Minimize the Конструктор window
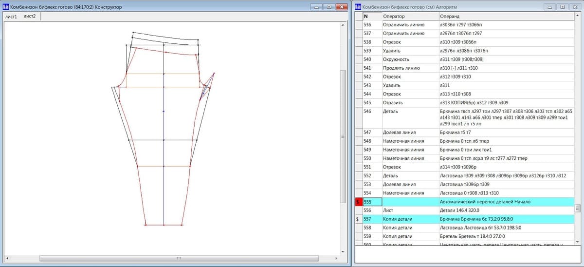This screenshot has height=267, width=584. click(317, 7)
